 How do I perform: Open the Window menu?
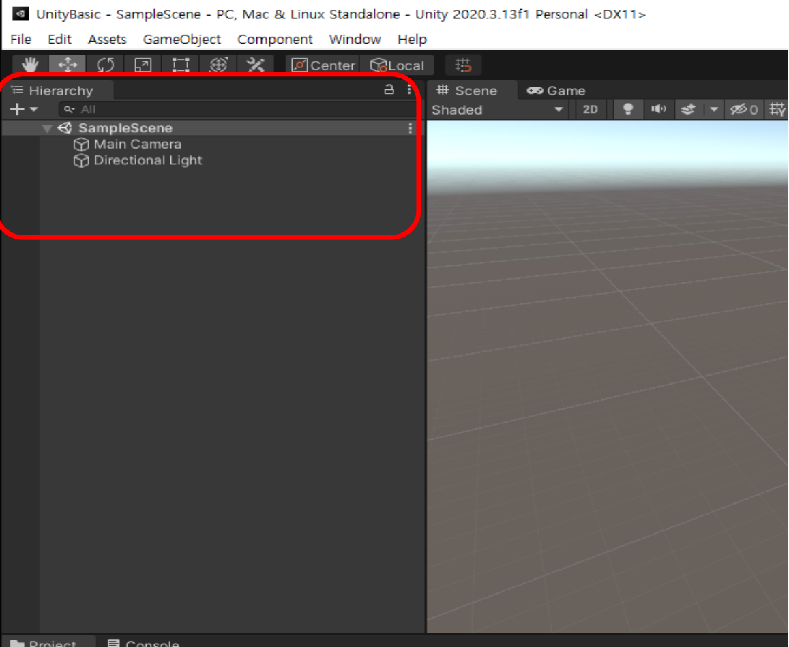(355, 40)
